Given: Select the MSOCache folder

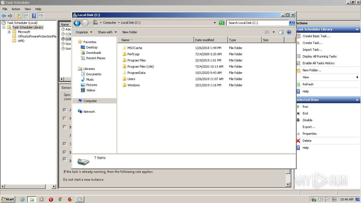Looking at the screenshot, I should pyautogui.click(x=135, y=48).
